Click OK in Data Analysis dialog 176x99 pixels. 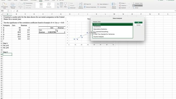(x=138, y=23)
